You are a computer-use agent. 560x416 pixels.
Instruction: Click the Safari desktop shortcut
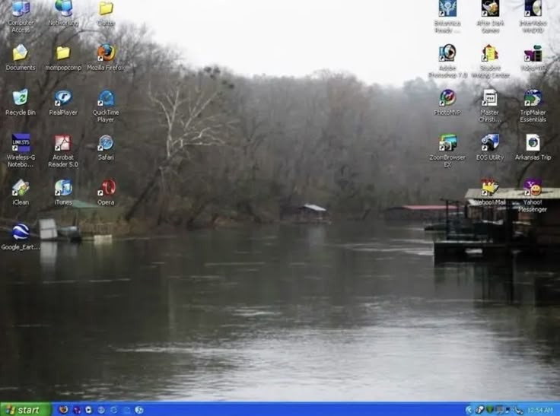106,143
